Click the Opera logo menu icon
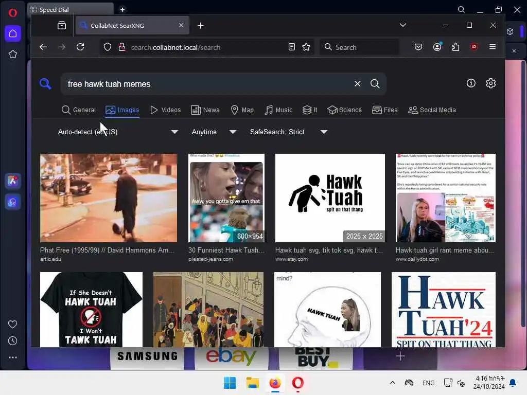Screen dimensions: 527x395 tap(13, 13)
